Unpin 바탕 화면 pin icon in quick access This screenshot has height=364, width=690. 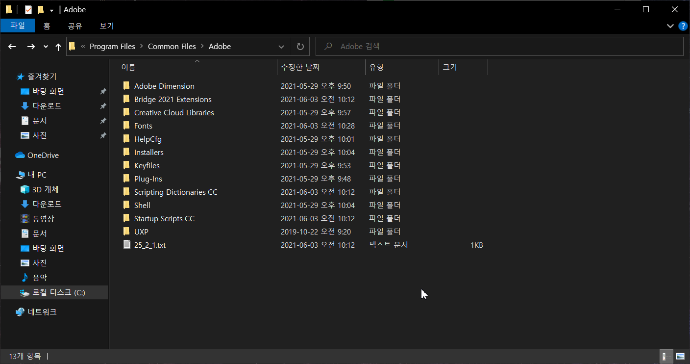coord(103,91)
